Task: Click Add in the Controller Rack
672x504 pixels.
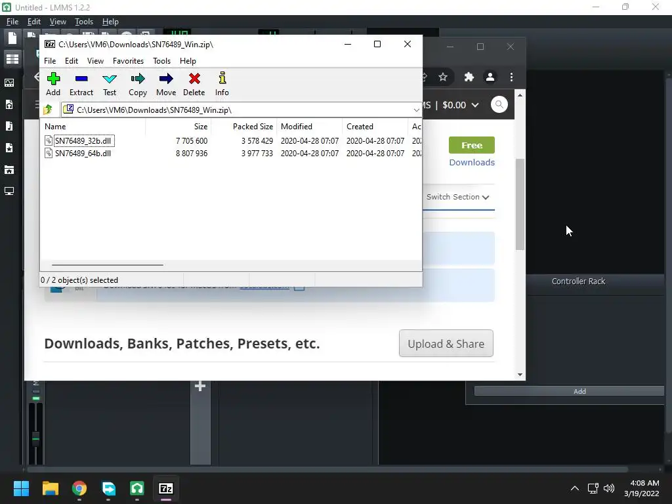Action: click(569, 391)
